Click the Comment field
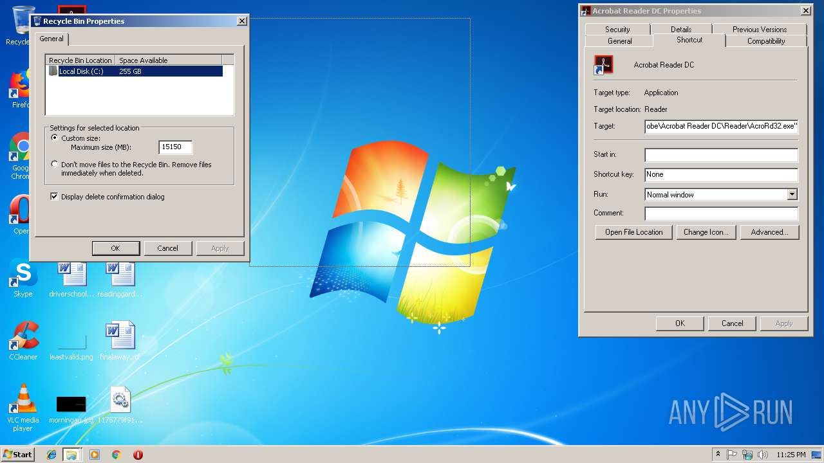 721,213
